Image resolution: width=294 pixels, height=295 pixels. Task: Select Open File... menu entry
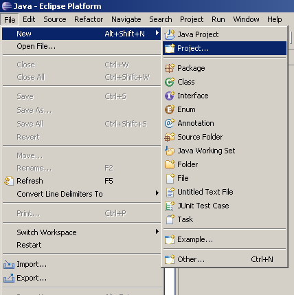point(82,46)
